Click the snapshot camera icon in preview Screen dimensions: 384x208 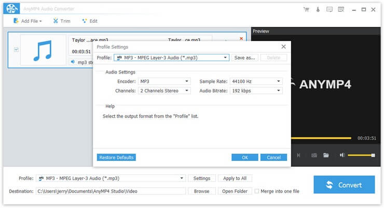click(x=314, y=155)
